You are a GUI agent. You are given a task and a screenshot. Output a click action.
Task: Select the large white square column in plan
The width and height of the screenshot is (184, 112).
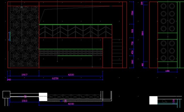coord(43,97)
